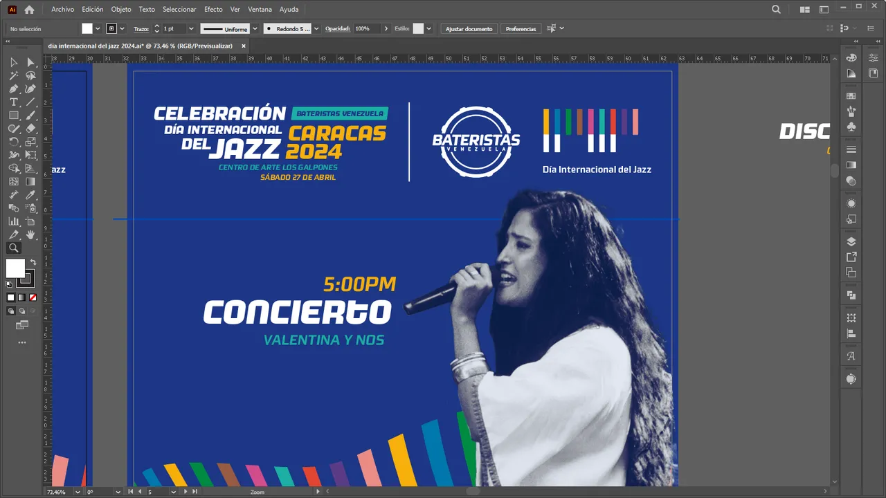The image size is (886, 498).
Task: Close día internacional del jazz document tab
Action: [244, 46]
